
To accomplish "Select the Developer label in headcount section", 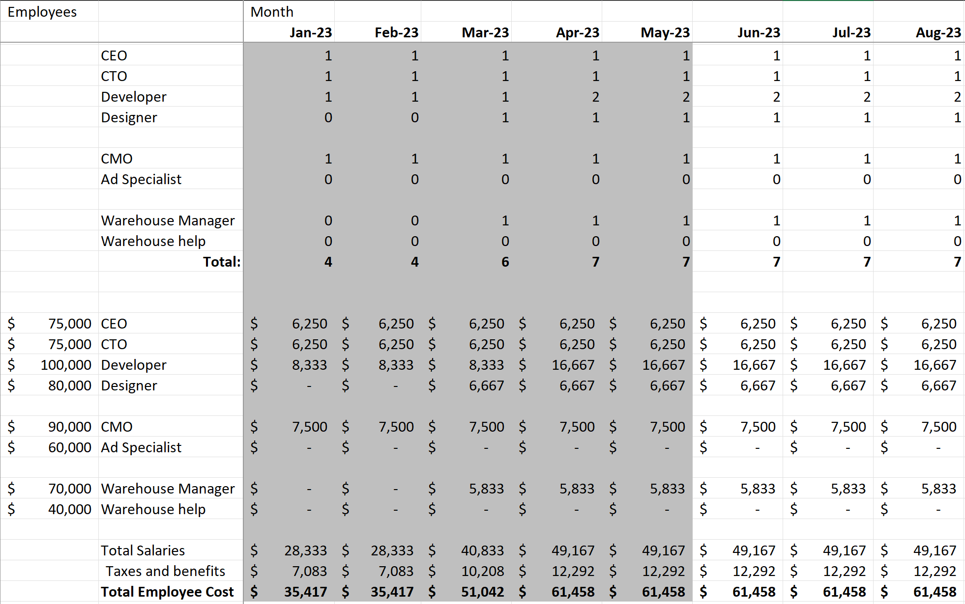I will pos(171,96).
